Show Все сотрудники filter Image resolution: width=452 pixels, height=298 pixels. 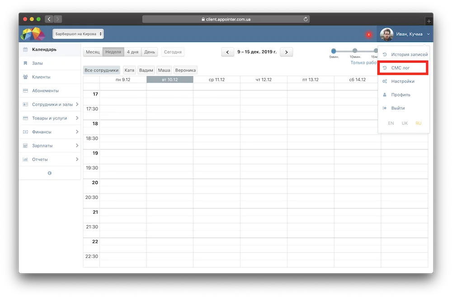[x=101, y=70]
